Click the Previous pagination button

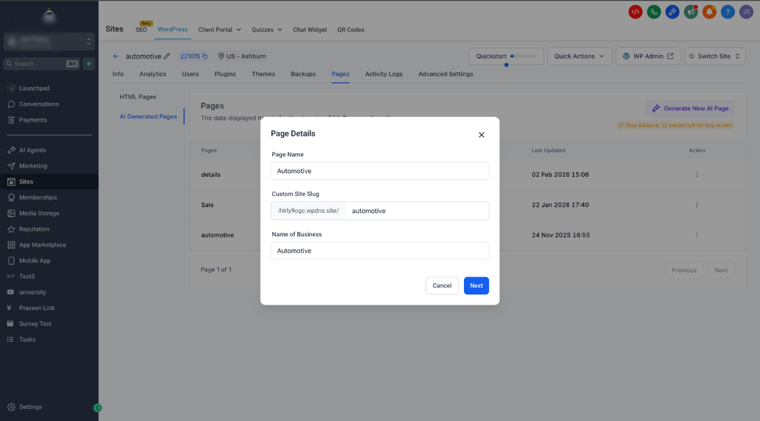point(684,270)
